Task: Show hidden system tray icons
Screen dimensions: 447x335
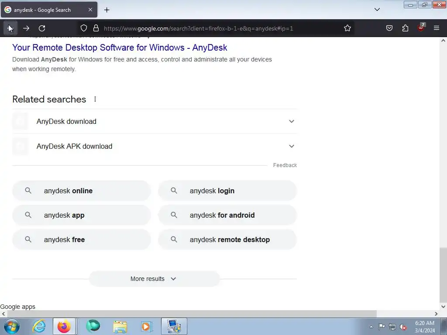Action: pyautogui.click(x=371, y=327)
